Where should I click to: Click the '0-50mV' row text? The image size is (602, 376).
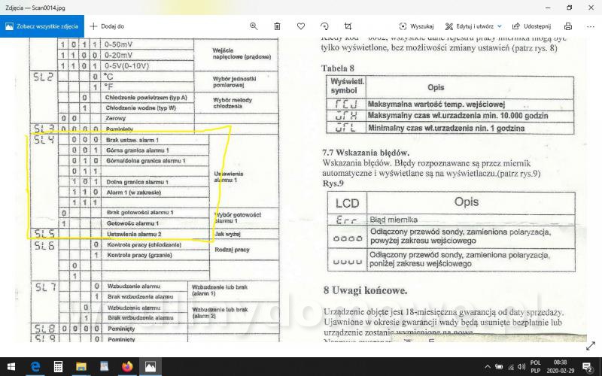tap(118, 44)
